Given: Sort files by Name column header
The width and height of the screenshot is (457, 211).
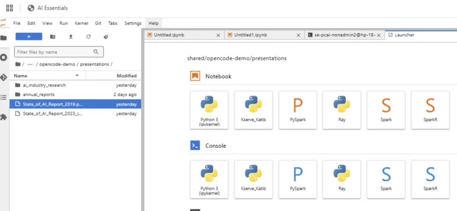Looking at the screenshot, I should point(21,76).
